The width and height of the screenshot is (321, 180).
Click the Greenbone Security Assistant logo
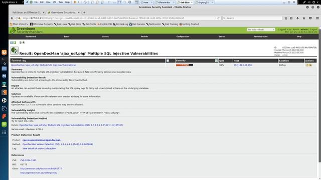(x=27, y=30)
